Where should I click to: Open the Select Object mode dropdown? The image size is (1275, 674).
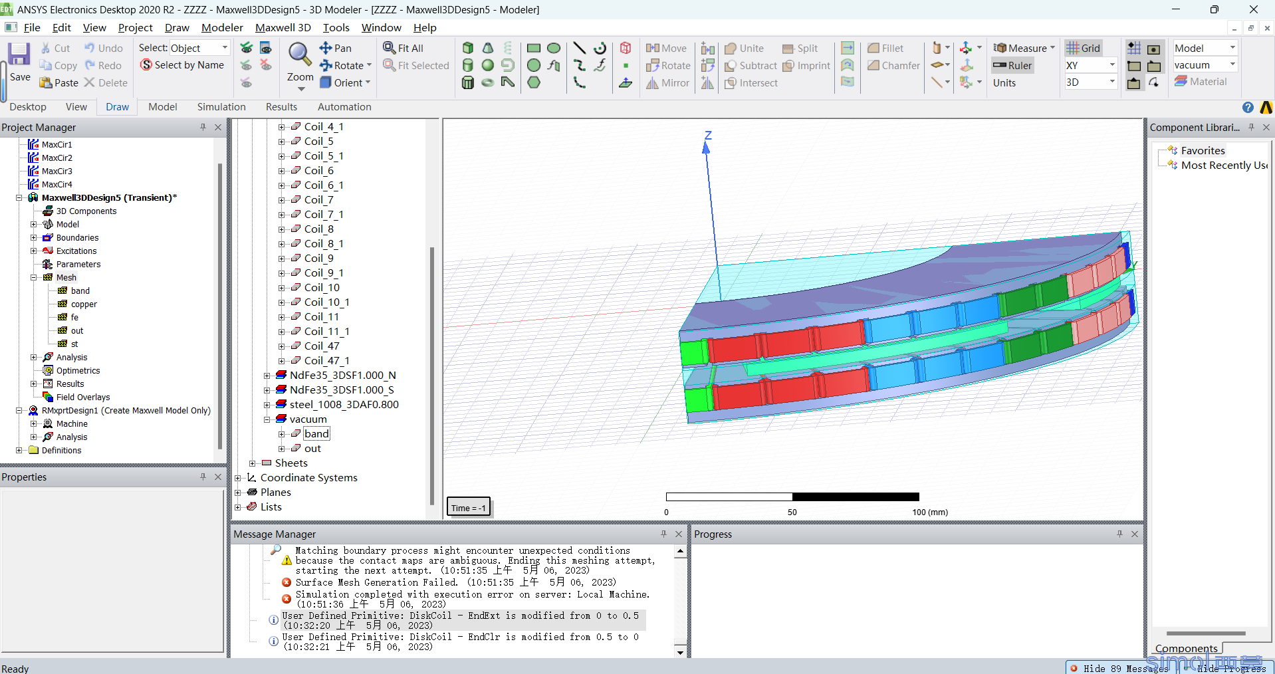click(x=225, y=48)
